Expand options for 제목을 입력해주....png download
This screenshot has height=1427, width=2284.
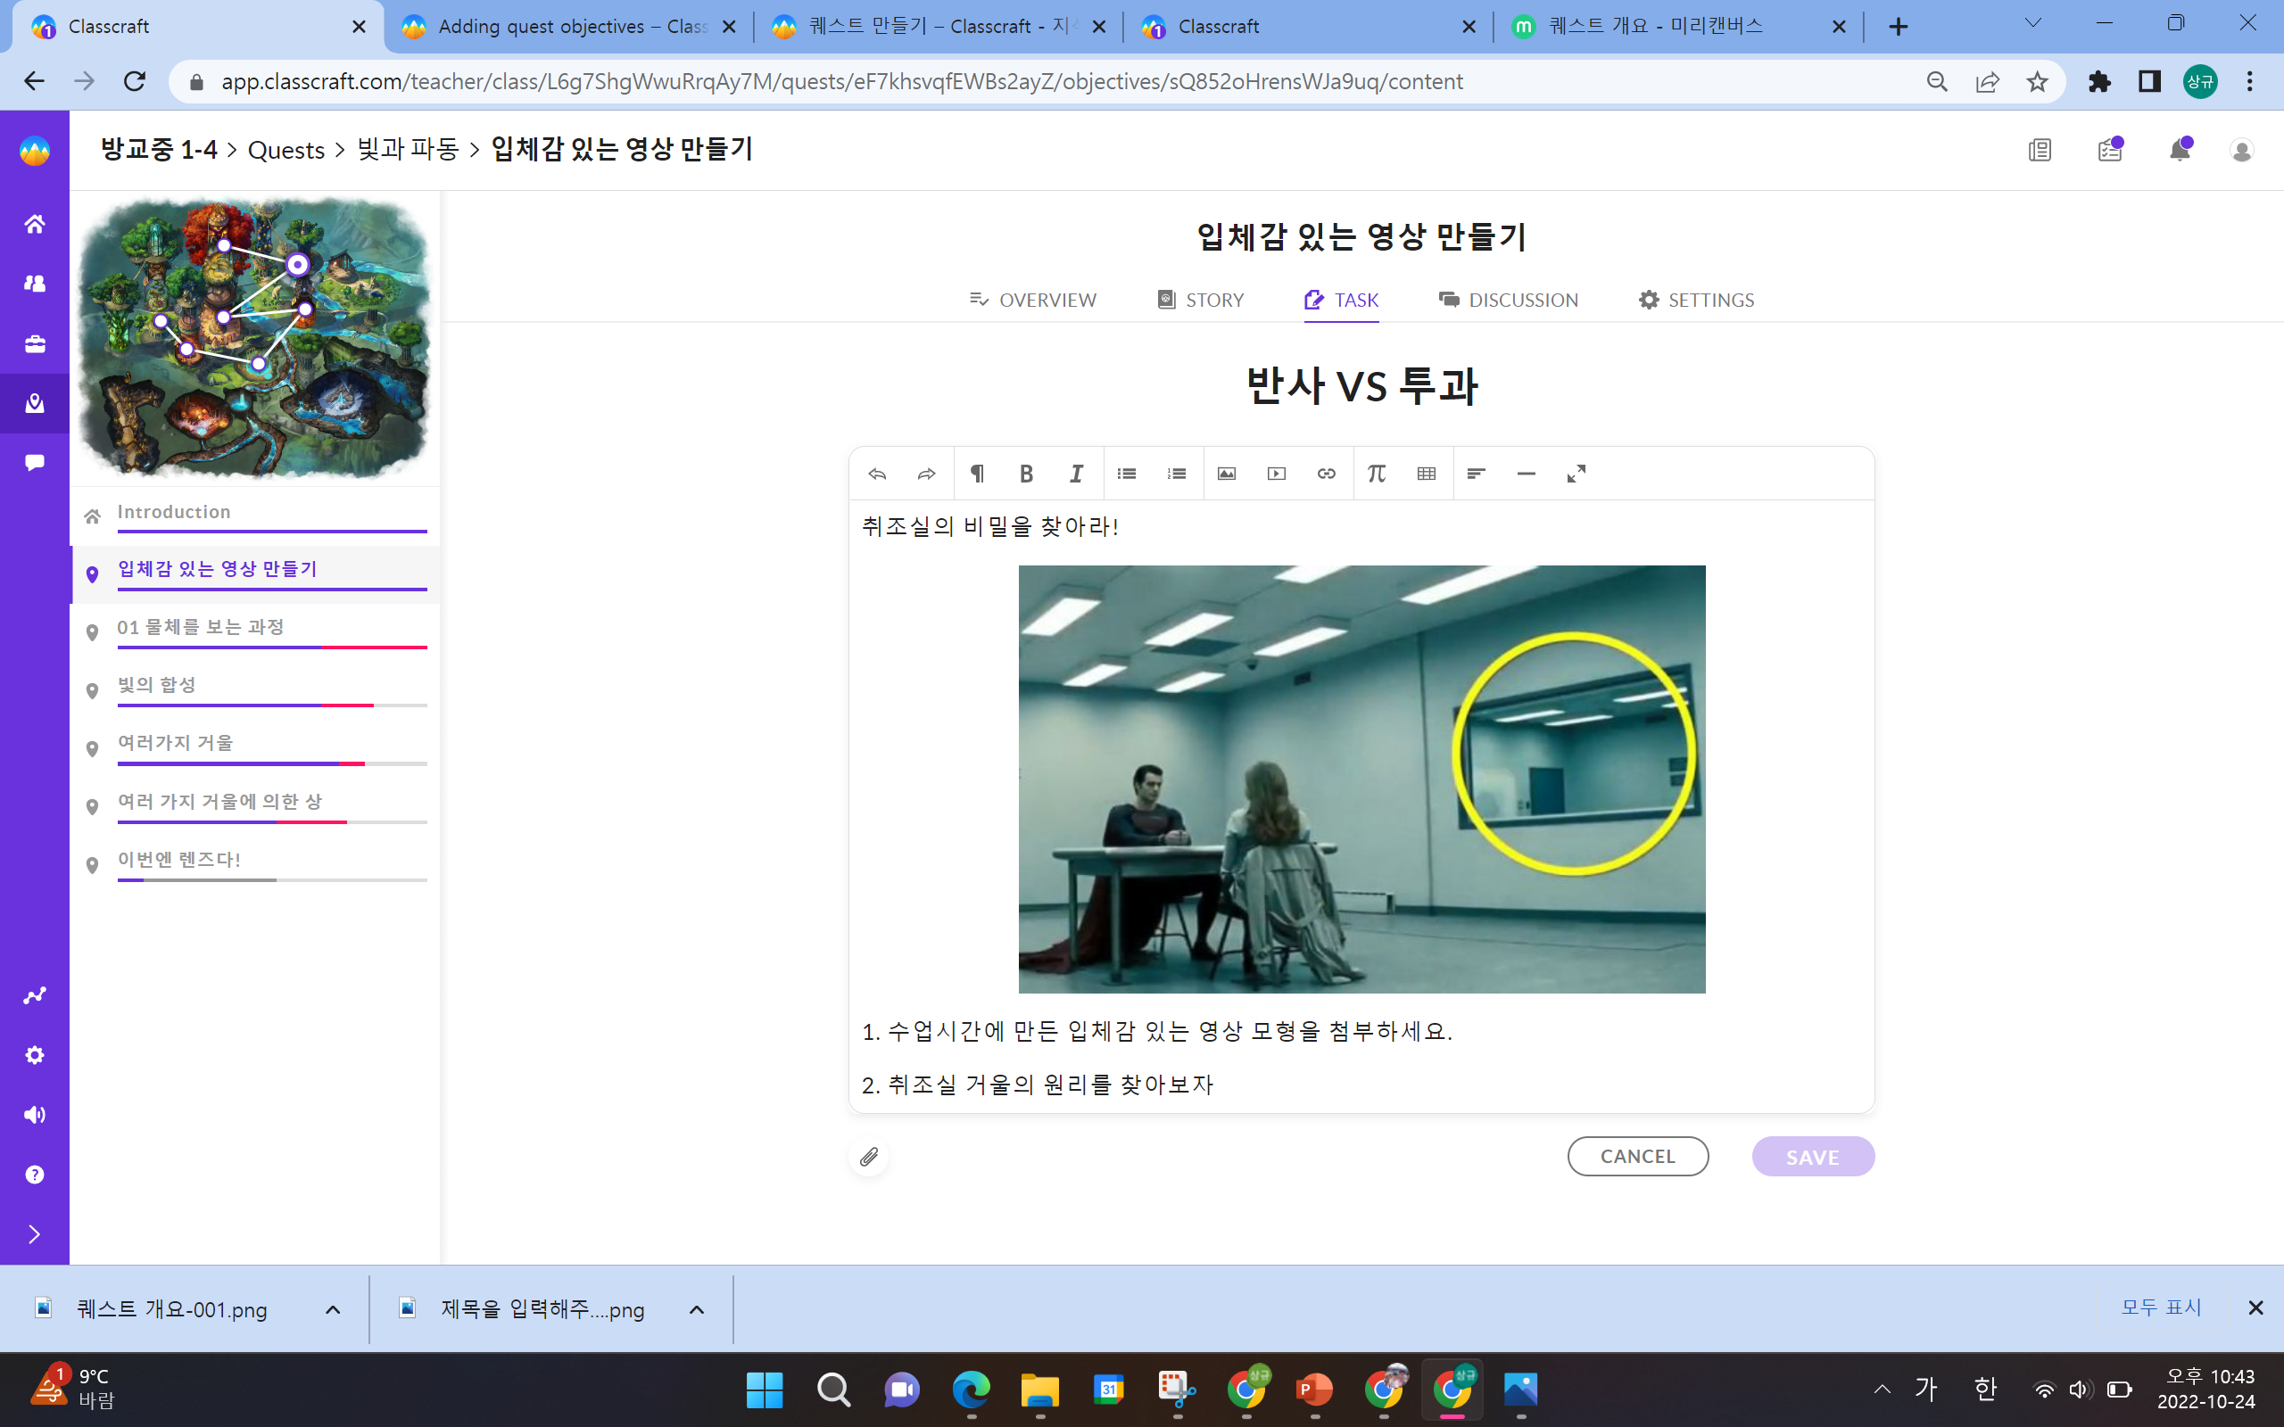(697, 1309)
